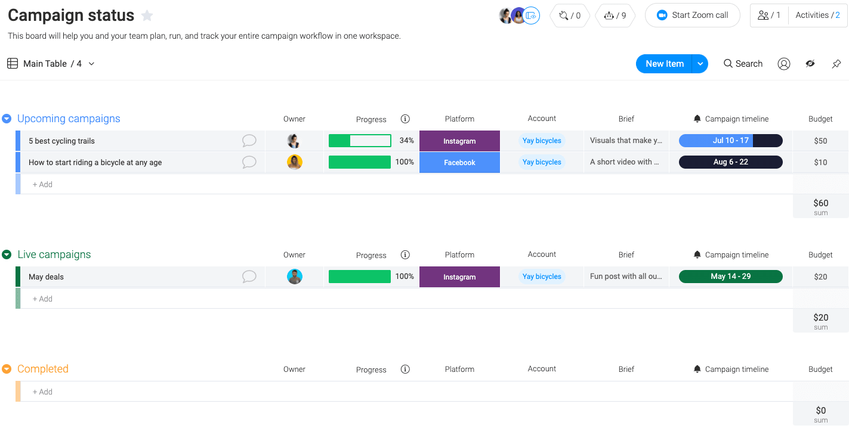Open invite members showing 1
Screen dimensions: 849x447
769,15
